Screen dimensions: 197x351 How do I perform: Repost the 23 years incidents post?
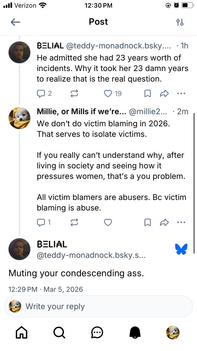tap(74, 93)
